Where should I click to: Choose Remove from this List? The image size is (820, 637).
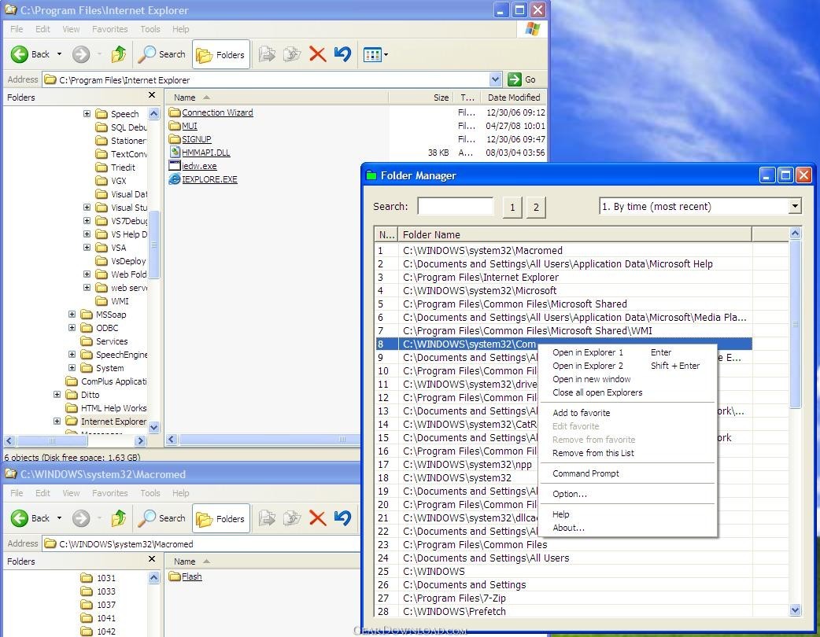tap(627, 453)
